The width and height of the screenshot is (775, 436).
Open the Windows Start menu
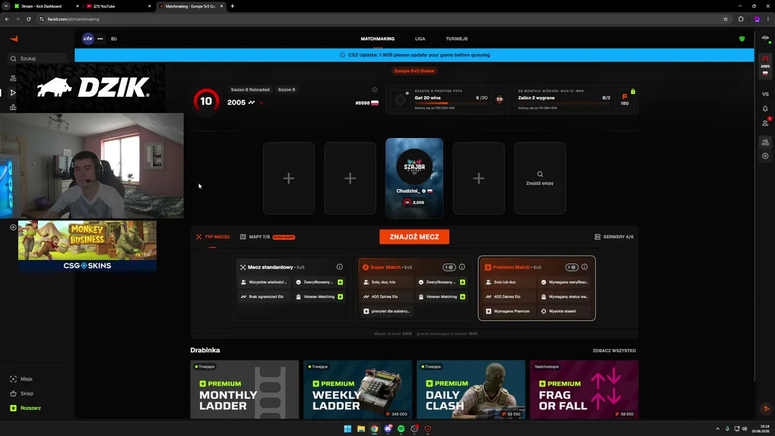(x=348, y=429)
